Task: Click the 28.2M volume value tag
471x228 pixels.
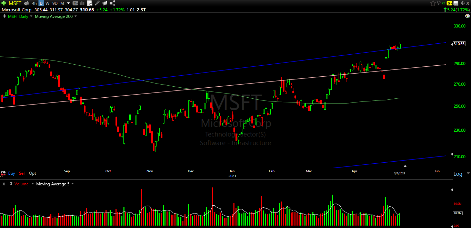Action: 458,213
